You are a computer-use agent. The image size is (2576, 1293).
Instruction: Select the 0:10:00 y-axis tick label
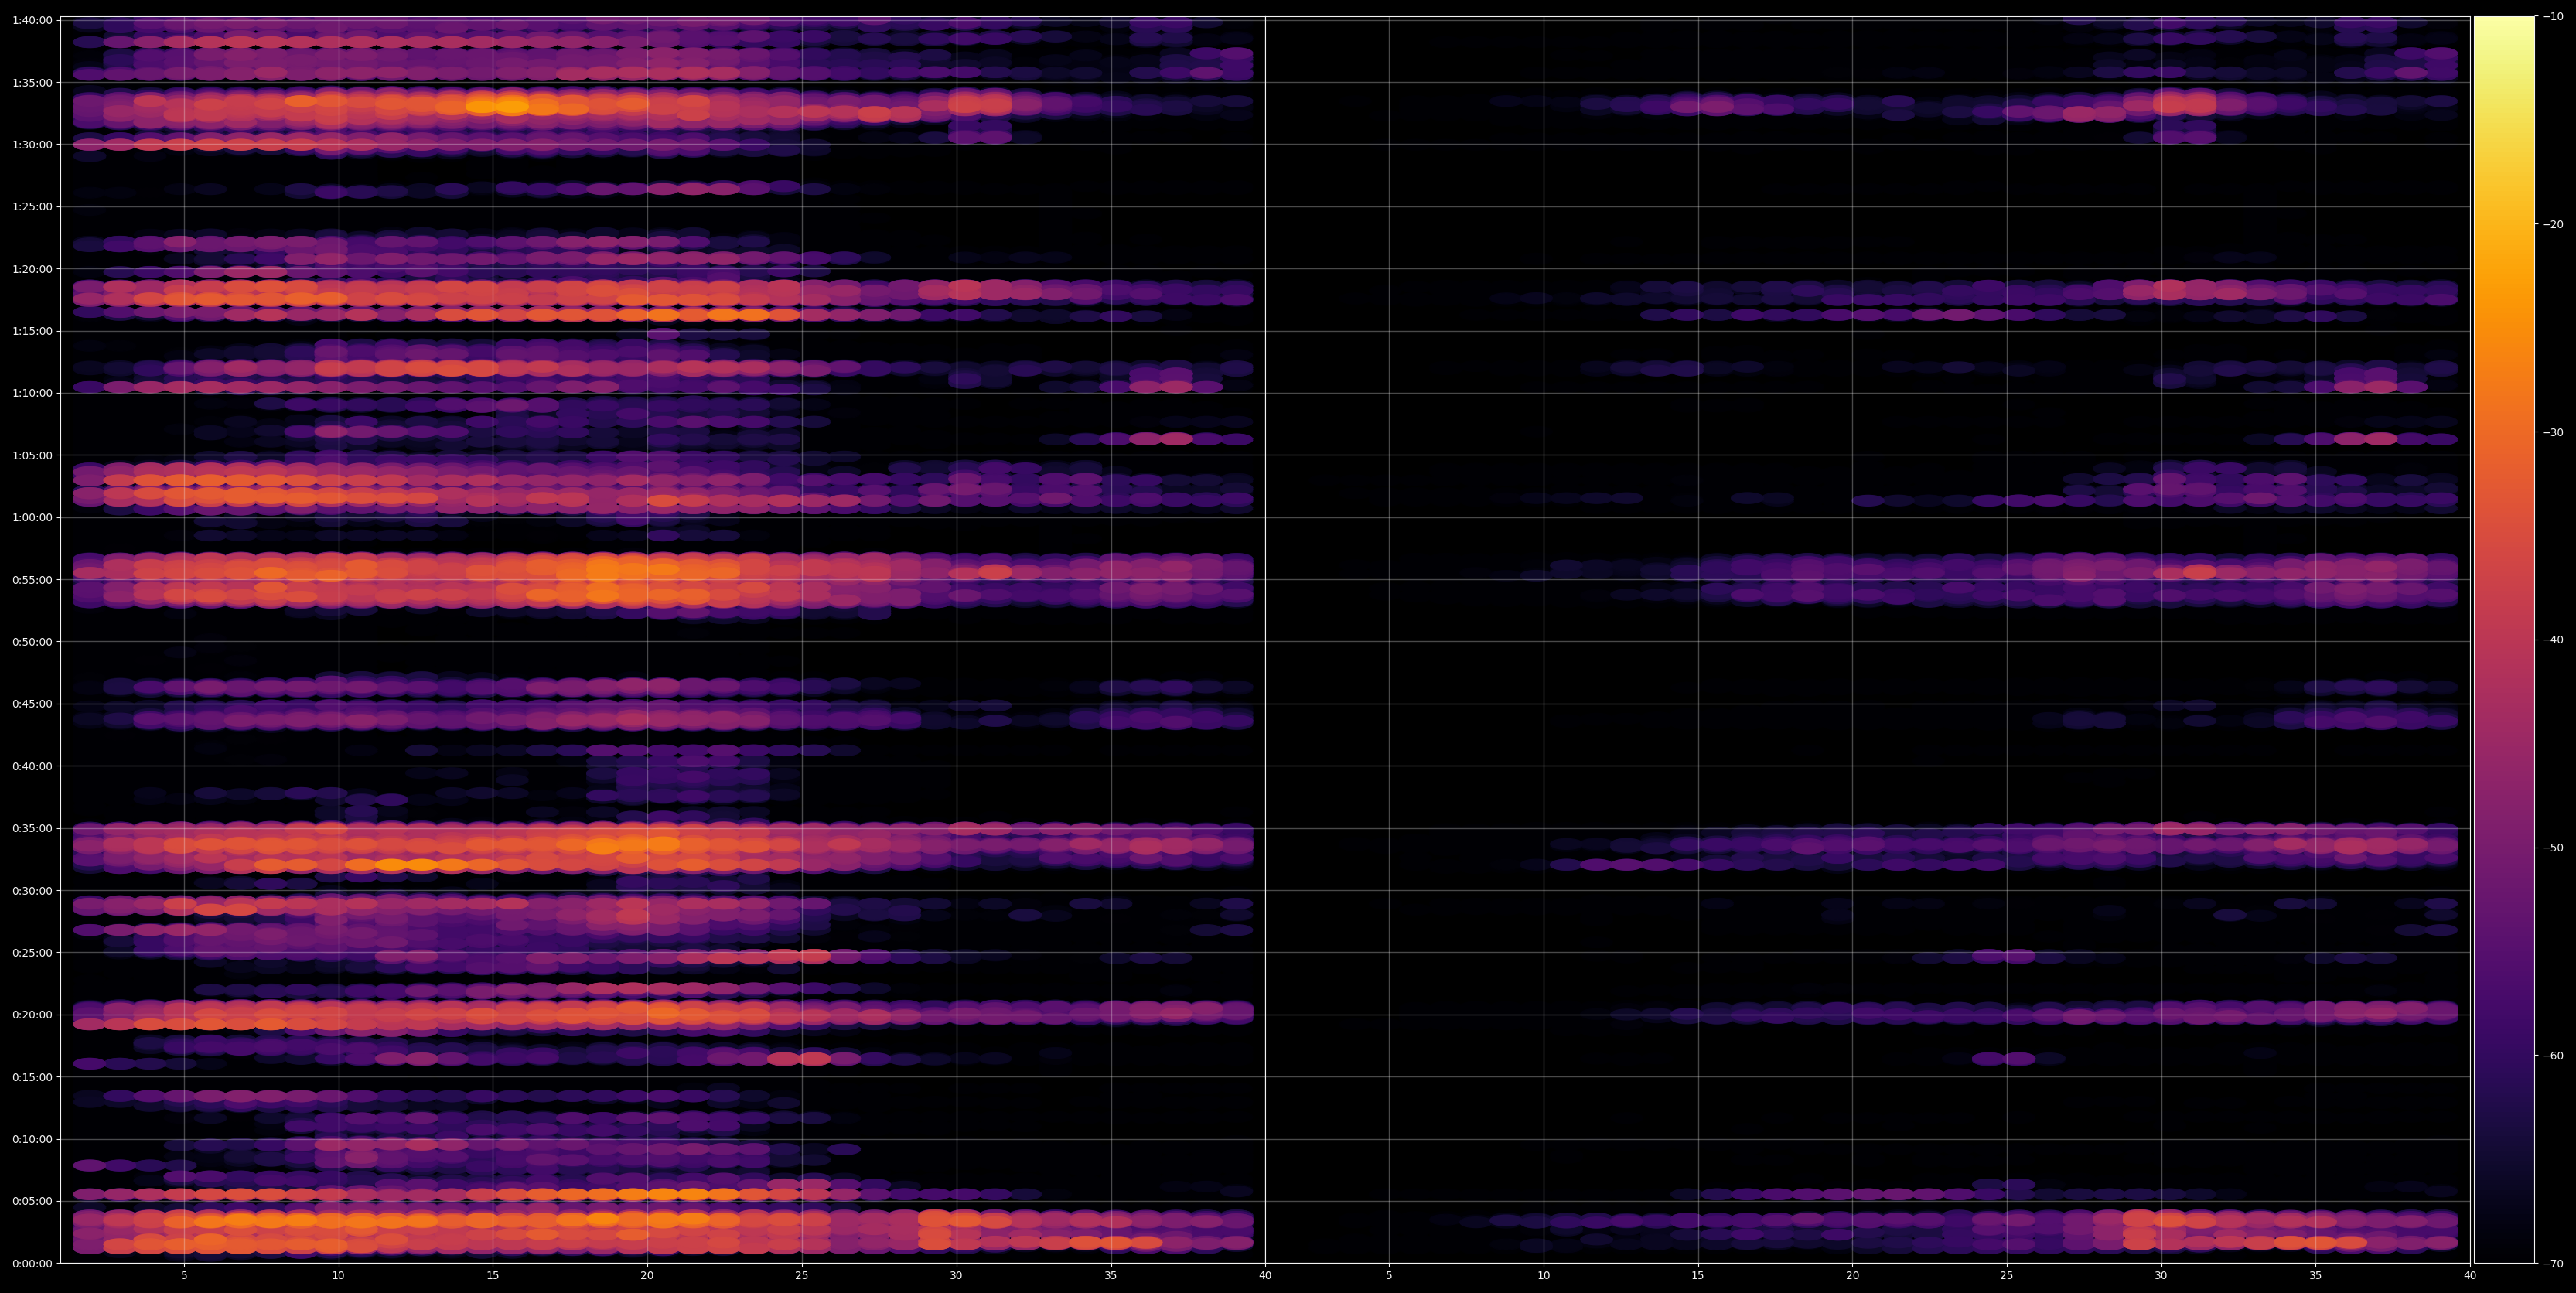[32, 1139]
